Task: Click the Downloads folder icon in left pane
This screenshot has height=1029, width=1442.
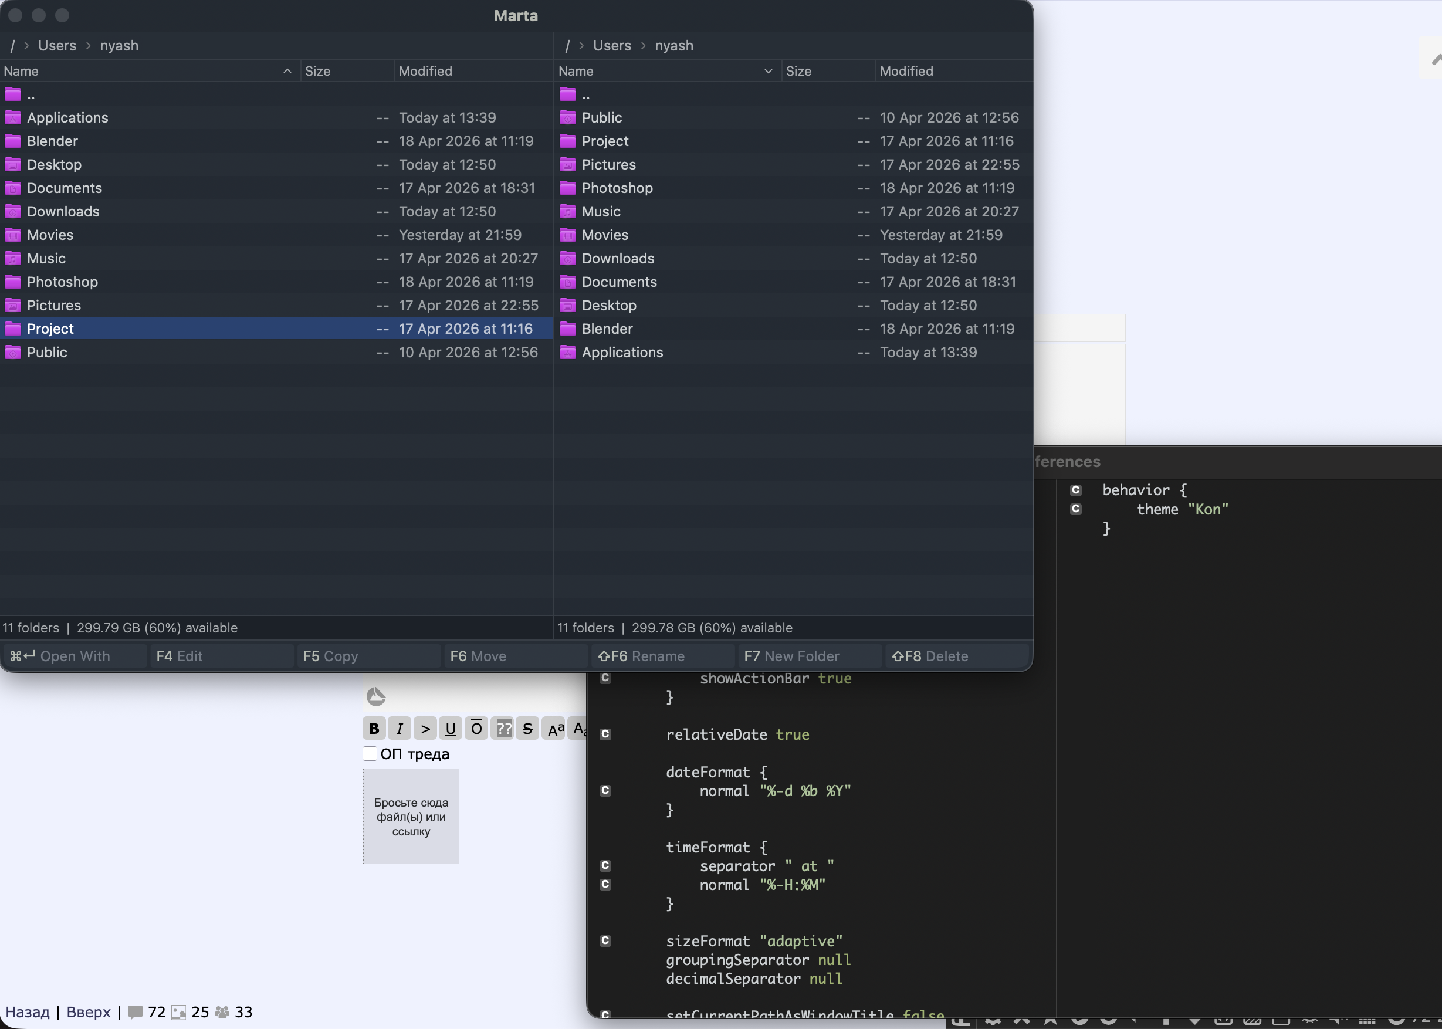Action: pos(13,212)
